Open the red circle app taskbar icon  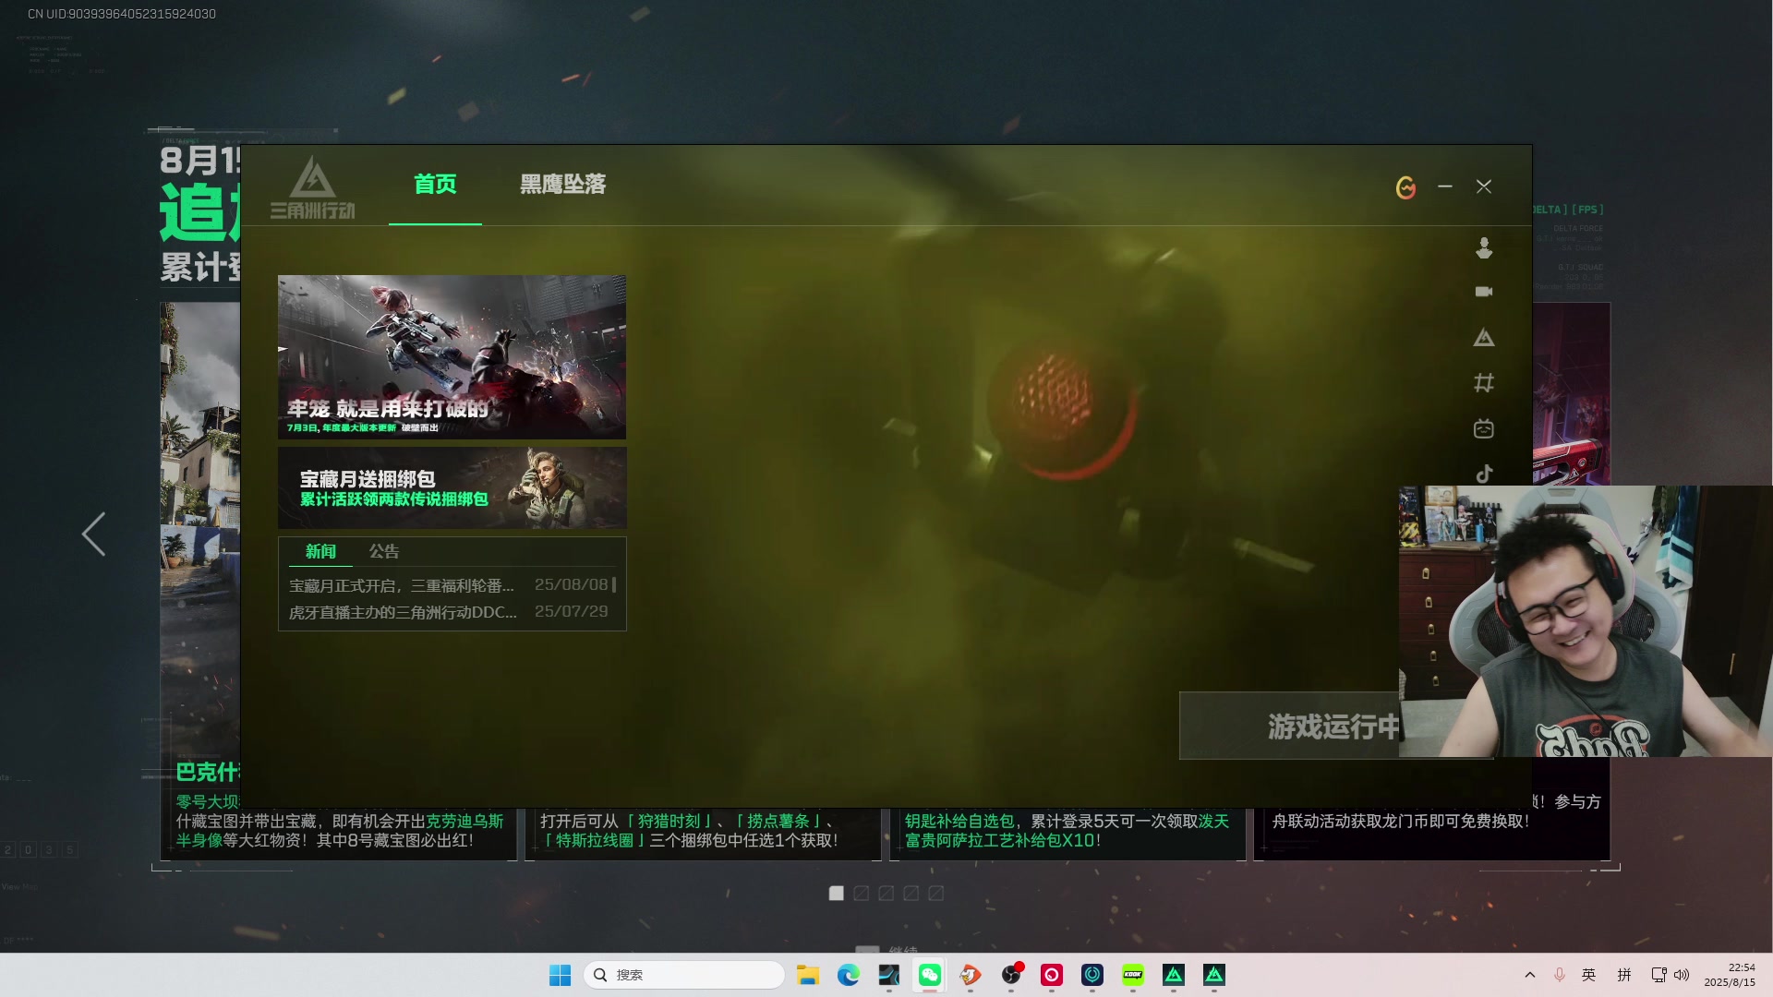(1052, 975)
